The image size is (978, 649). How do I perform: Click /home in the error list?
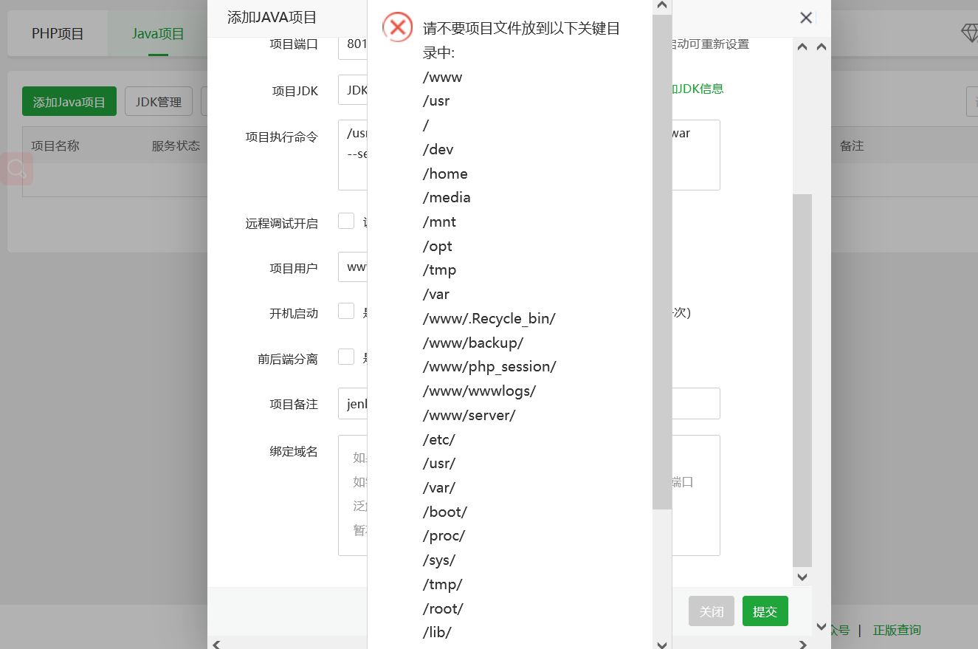click(x=445, y=174)
